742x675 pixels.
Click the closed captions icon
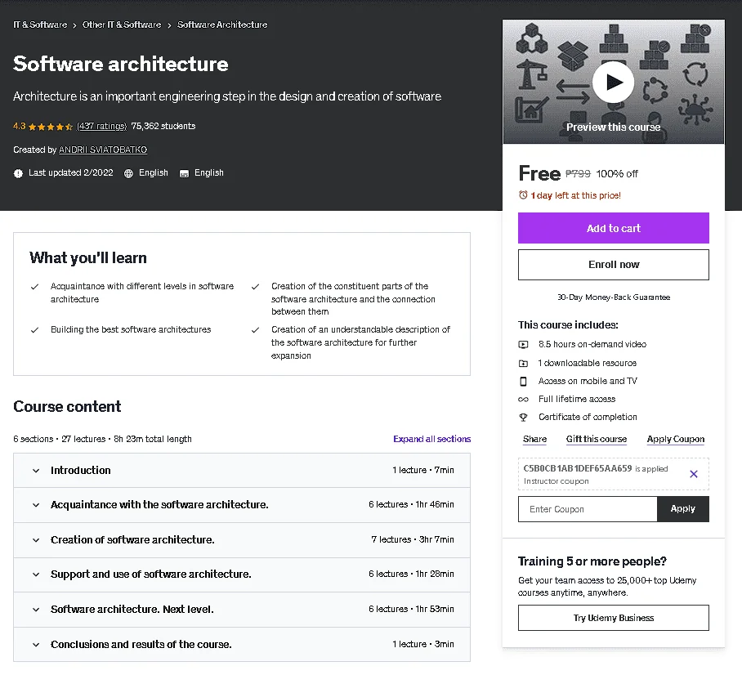click(184, 173)
